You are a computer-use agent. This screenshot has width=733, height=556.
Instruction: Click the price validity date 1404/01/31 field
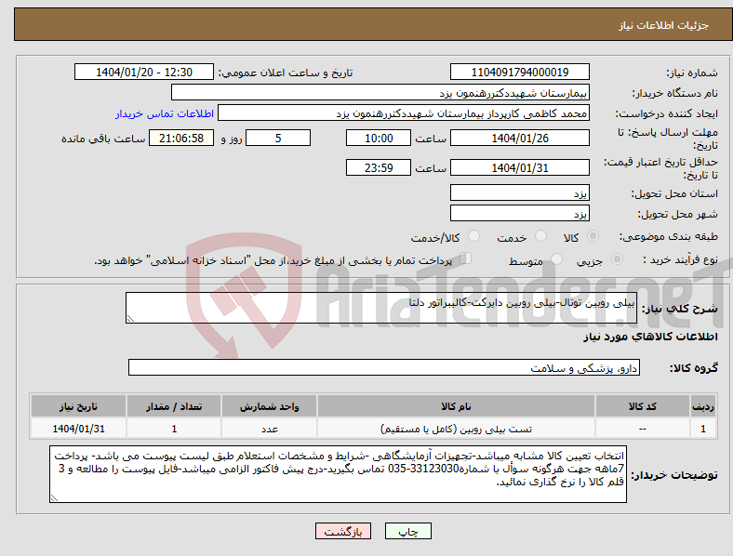519,167
